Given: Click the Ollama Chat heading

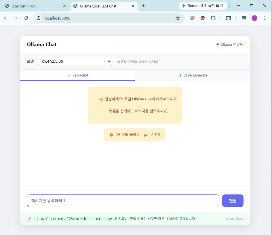Looking at the screenshot, I should 42,45.
